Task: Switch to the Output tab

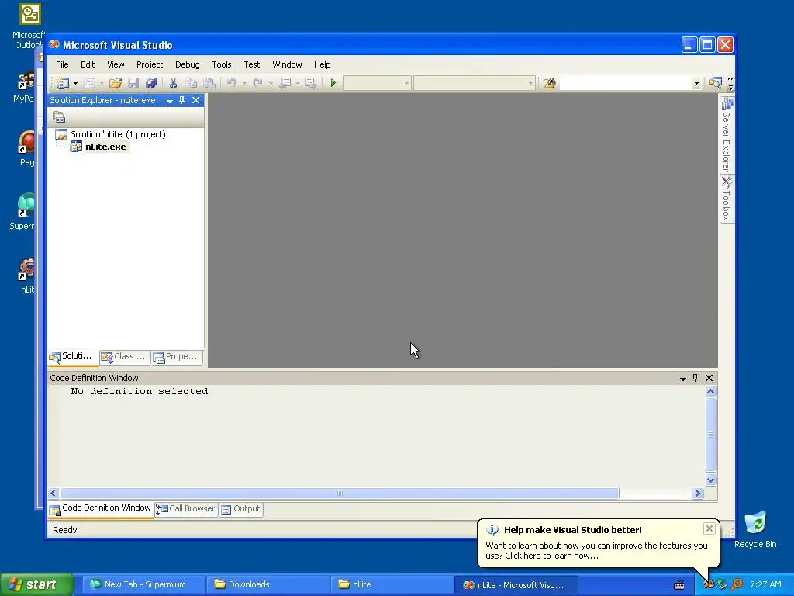Action: pos(241,509)
